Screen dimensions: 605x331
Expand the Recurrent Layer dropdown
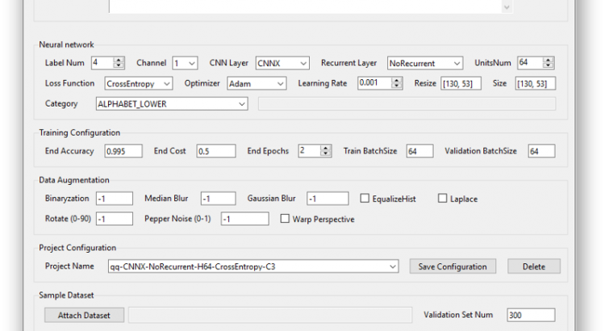(x=424, y=63)
